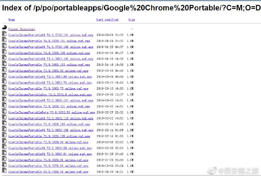Open GoogleChromePortable_74.0.3729.108_online.paf.exe link
Image resolution: width=261 pixels, height=177 pixels.
pyautogui.click(x=49, y=53)
